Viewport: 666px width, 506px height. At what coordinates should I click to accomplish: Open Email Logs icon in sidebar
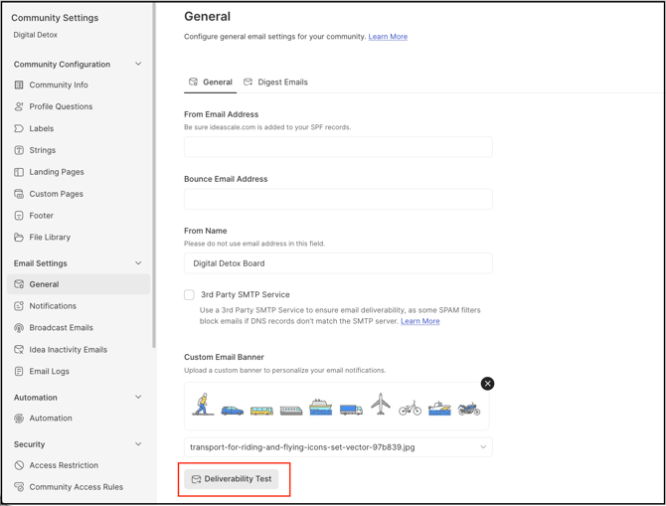19,372
